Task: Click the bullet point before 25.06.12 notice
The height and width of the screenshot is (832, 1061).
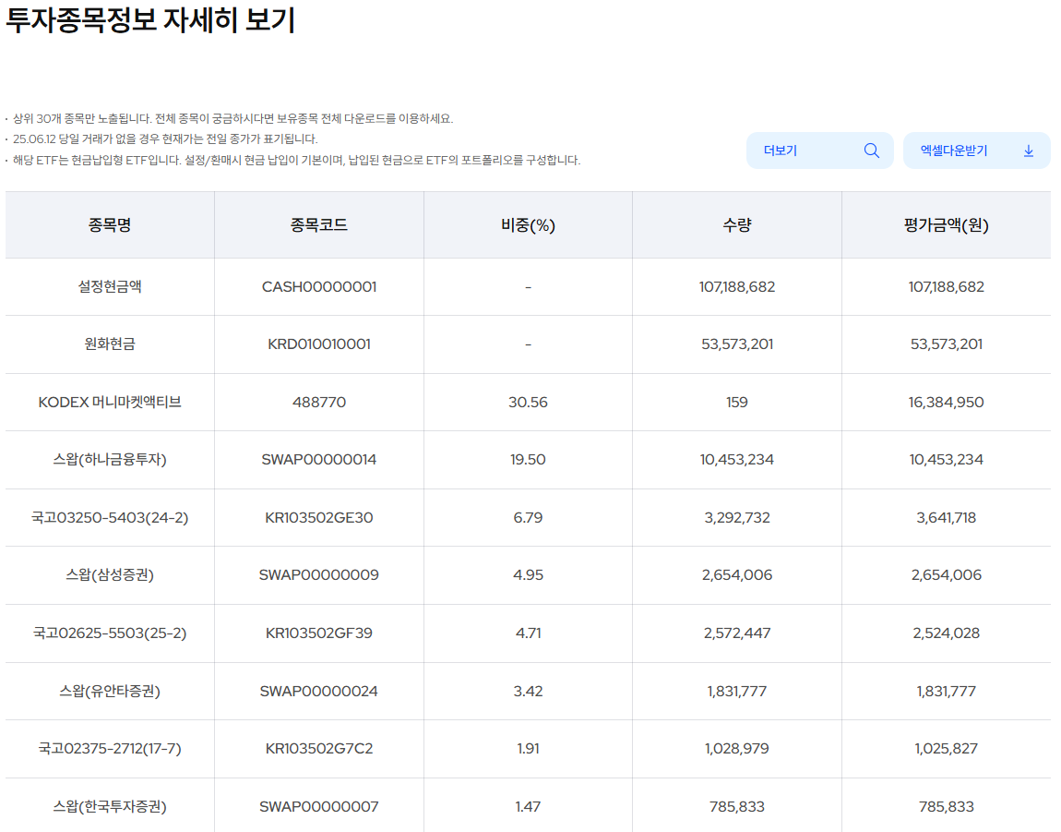Action: coord(10,134)
